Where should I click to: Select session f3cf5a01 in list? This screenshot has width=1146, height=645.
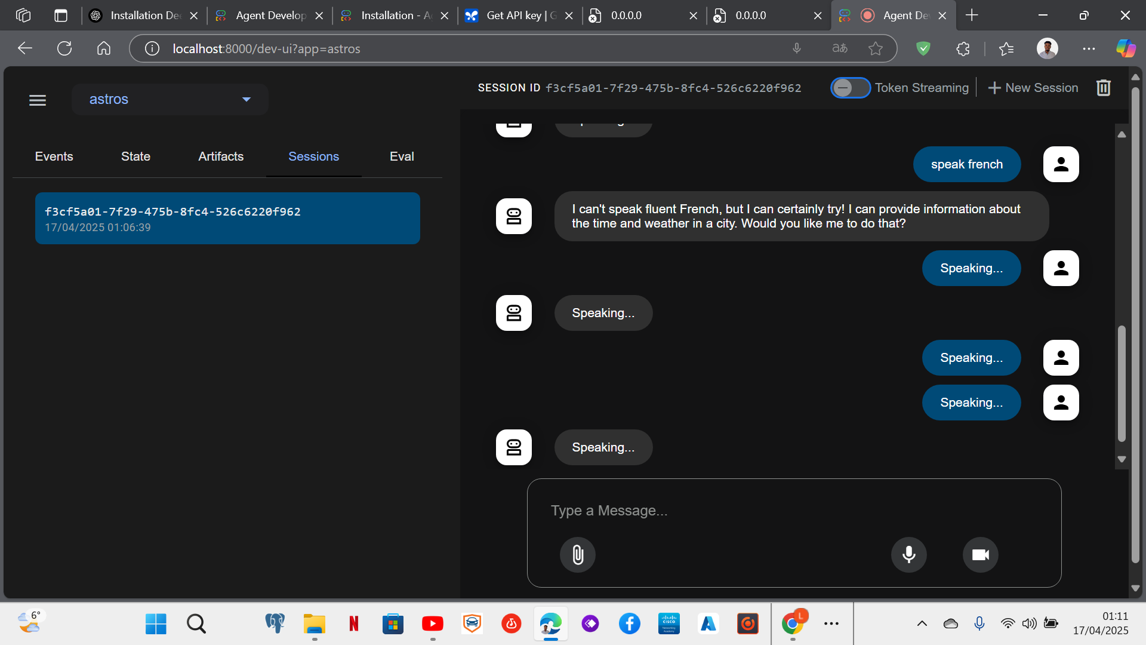tap(227, 219)
